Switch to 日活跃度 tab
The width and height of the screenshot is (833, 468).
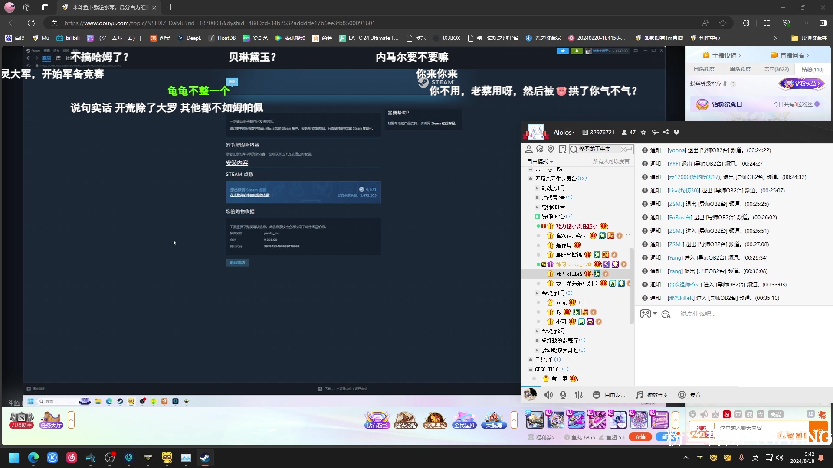704,69
